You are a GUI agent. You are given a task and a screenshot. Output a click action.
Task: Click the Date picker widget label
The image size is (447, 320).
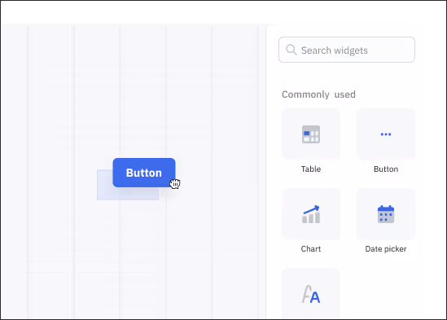[x=386, y=249]
